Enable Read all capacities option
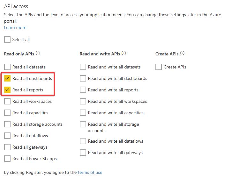 coord(7,113)
